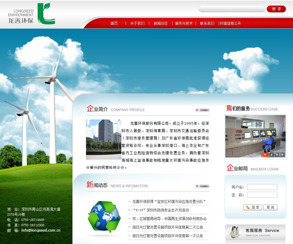Click the 密码 password input field
293x244 pixels.
tap(262, 195)
